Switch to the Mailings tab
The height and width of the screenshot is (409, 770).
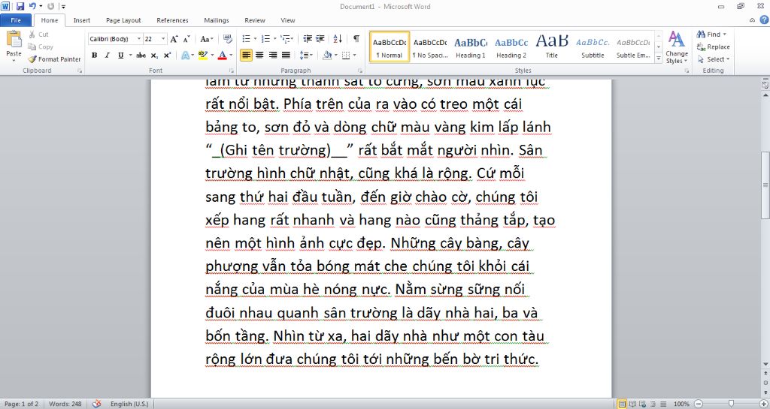tap(217, 20)
